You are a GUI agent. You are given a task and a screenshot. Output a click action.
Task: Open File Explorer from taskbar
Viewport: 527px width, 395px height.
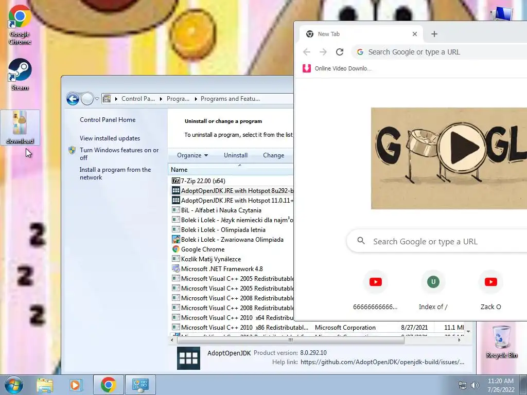pyautogui.click(x=45, y=385)
